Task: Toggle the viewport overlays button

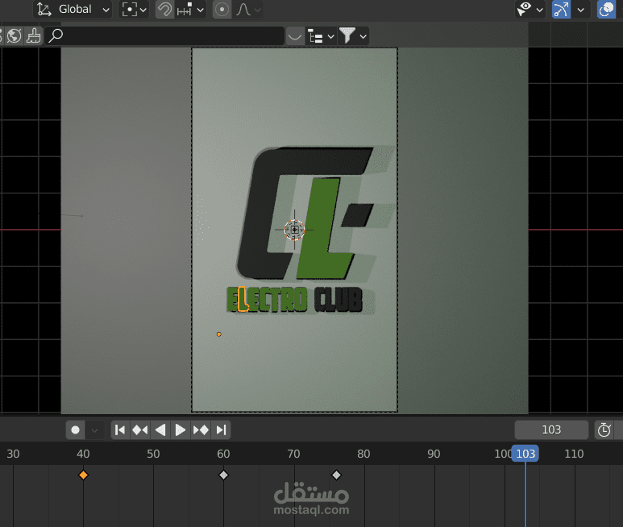Action: pyautogui.click(x=606, y=9)
